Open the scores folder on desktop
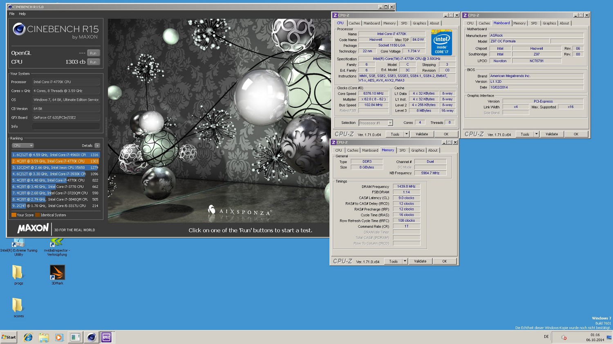613x344 pixels. (x=18, y=308)
